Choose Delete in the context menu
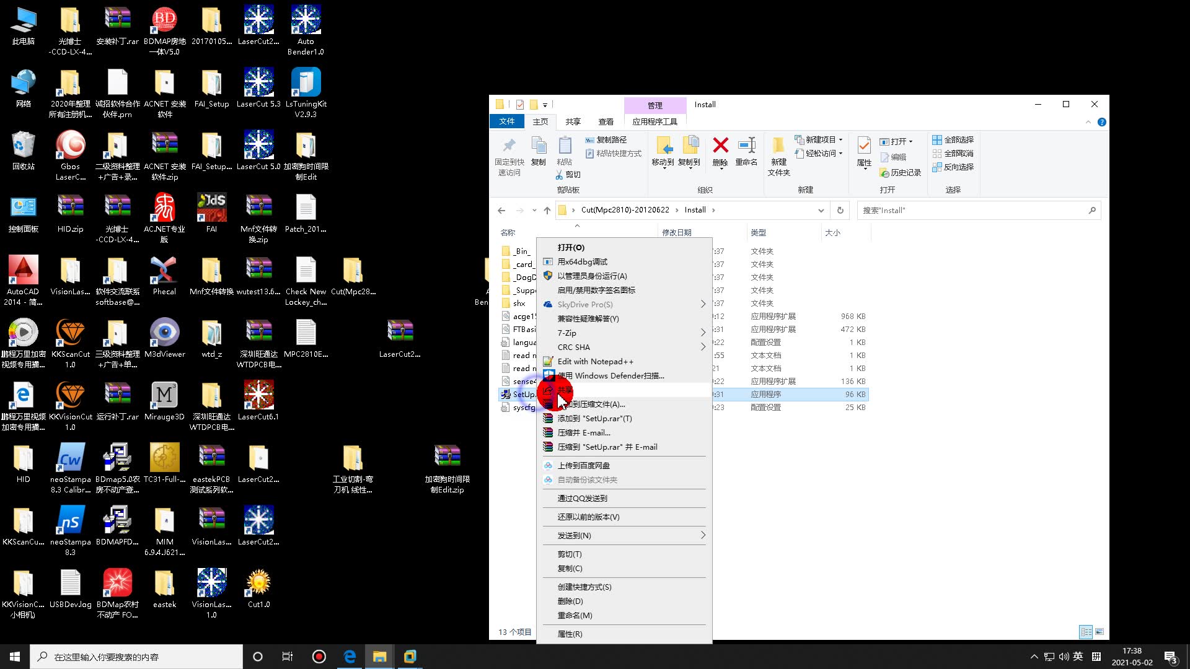The height and width of the screenshot is (669, 1190). tap(624, 601)
